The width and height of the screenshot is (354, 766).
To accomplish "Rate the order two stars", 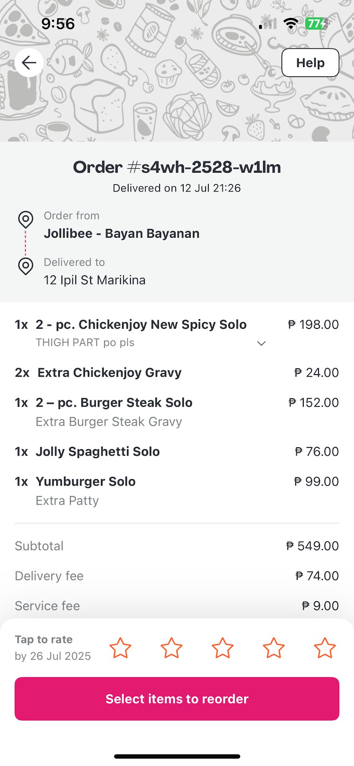I will (x=172, y=648).
